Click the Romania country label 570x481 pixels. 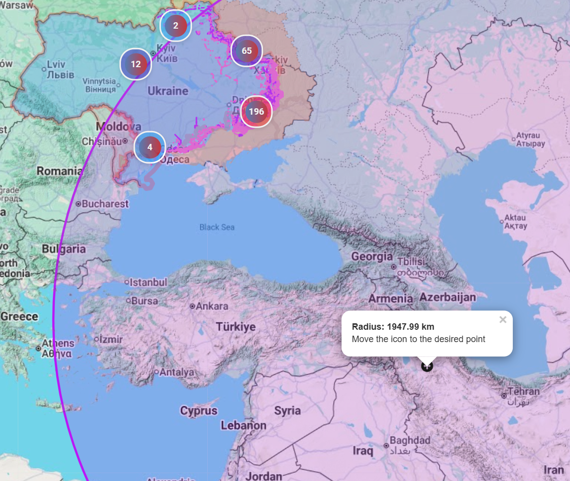tap(60, 171)
